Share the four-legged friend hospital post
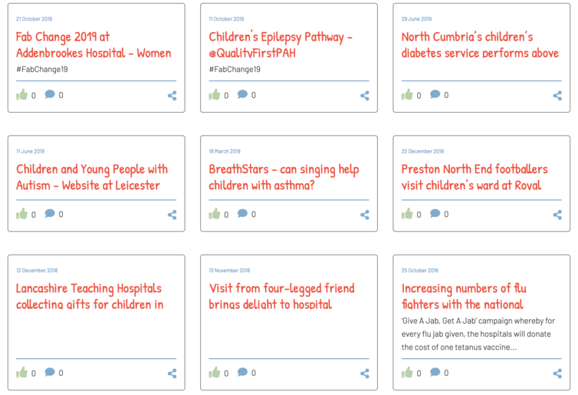The width and height of the screenshot is (578, 395). coord(365,374)
